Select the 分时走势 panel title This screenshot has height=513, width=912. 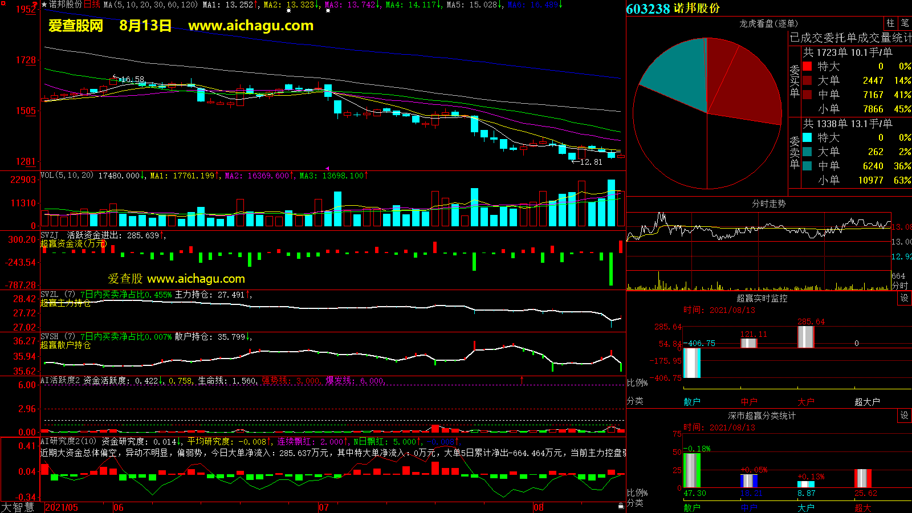[x=768, y=203]
